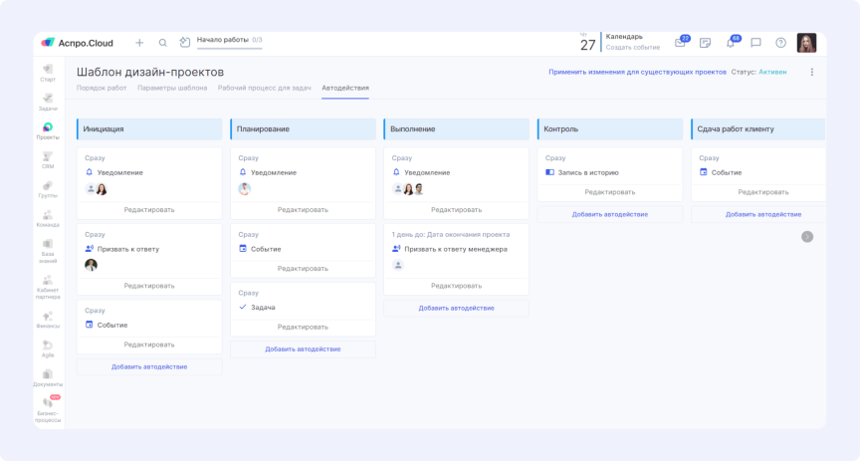
Task: Open the chat bubble icon
Action: (755, 43)
